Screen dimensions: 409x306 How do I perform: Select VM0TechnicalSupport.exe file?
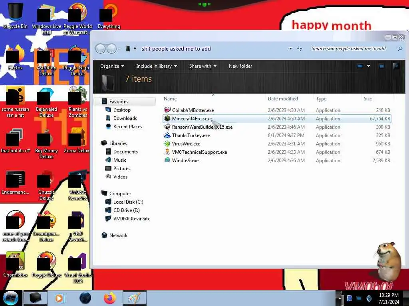(199, 152)
